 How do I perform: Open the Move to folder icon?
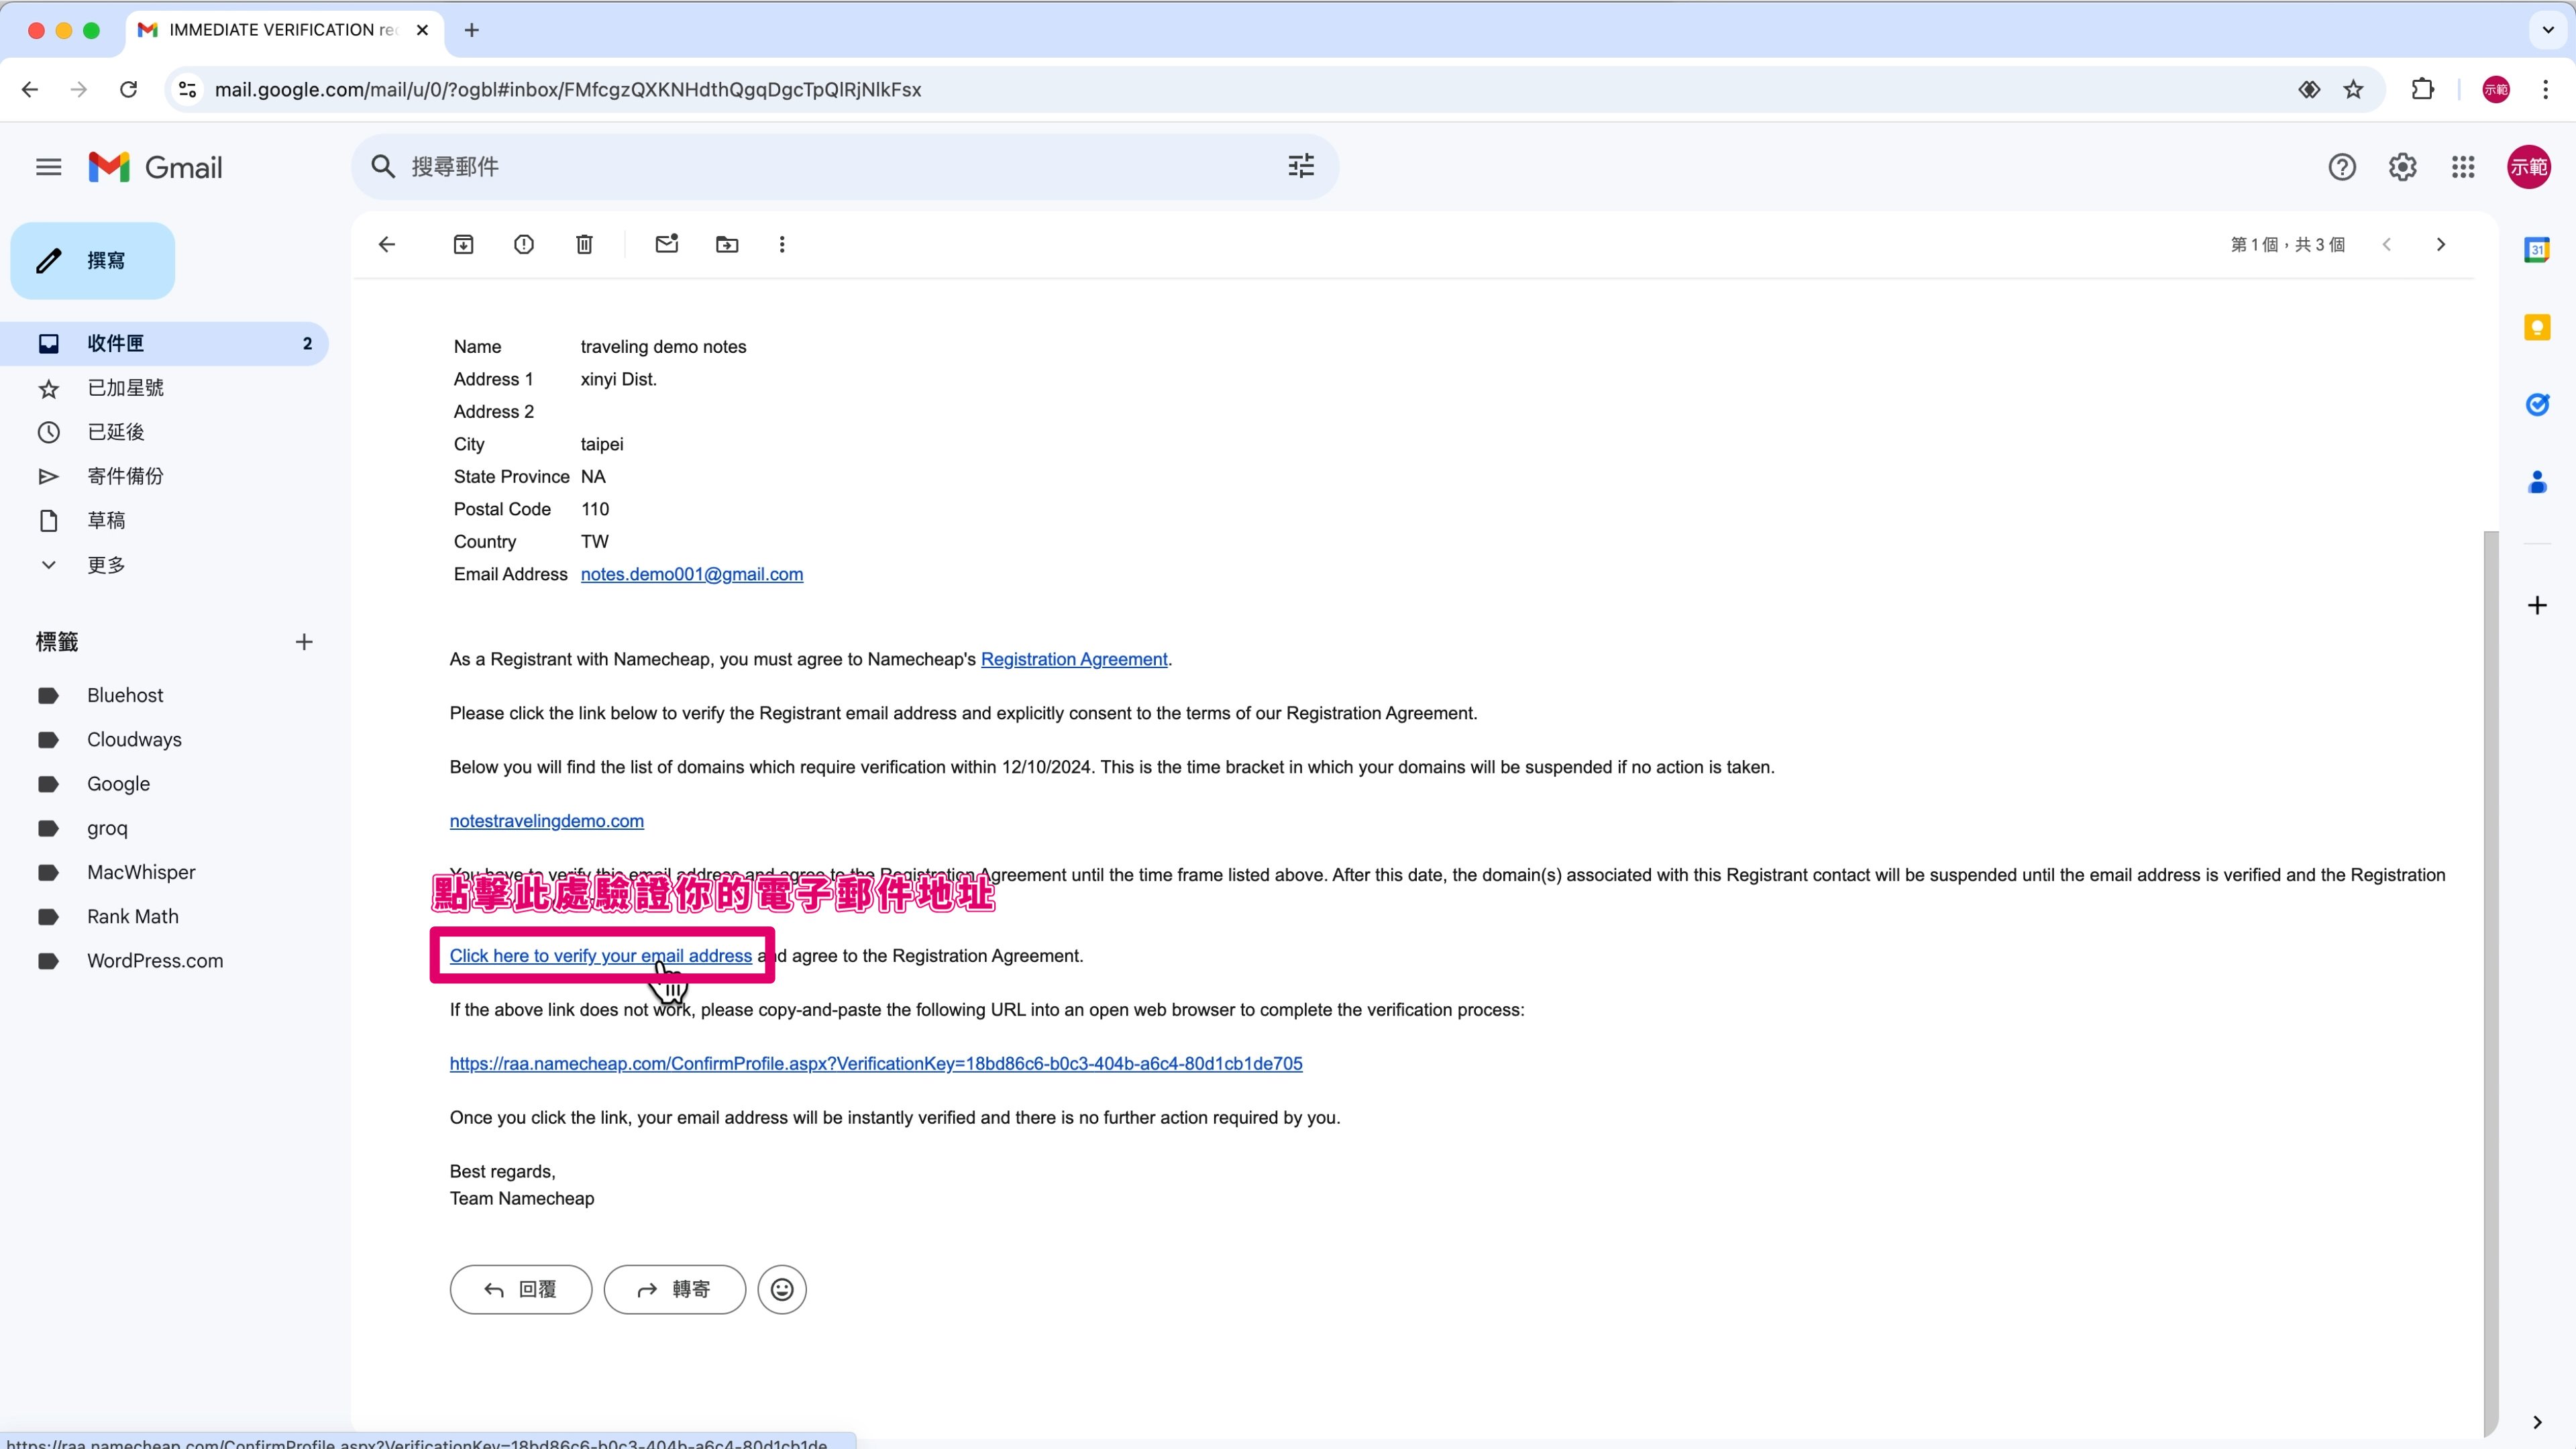727,245
